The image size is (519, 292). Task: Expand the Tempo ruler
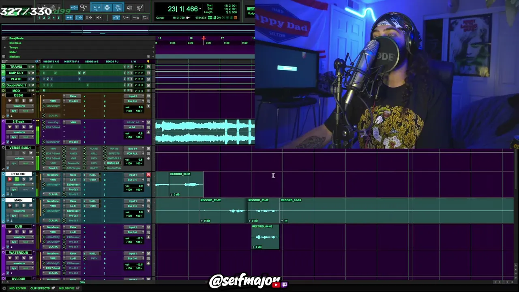click(5, 47)
